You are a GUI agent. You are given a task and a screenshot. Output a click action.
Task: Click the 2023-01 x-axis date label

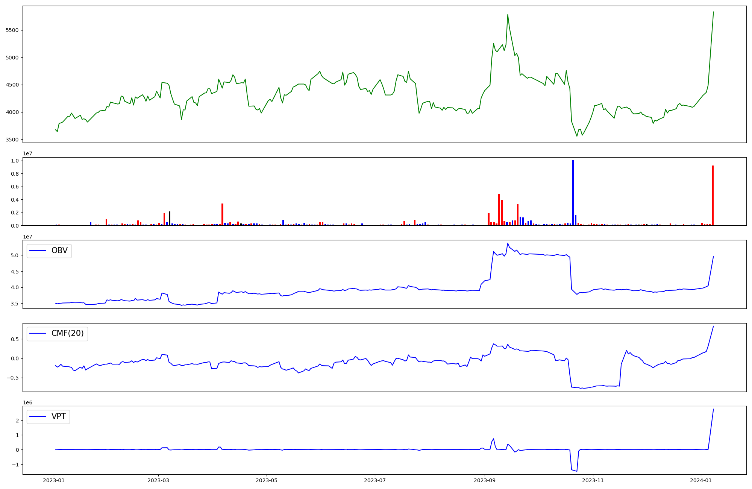point(54,480)
